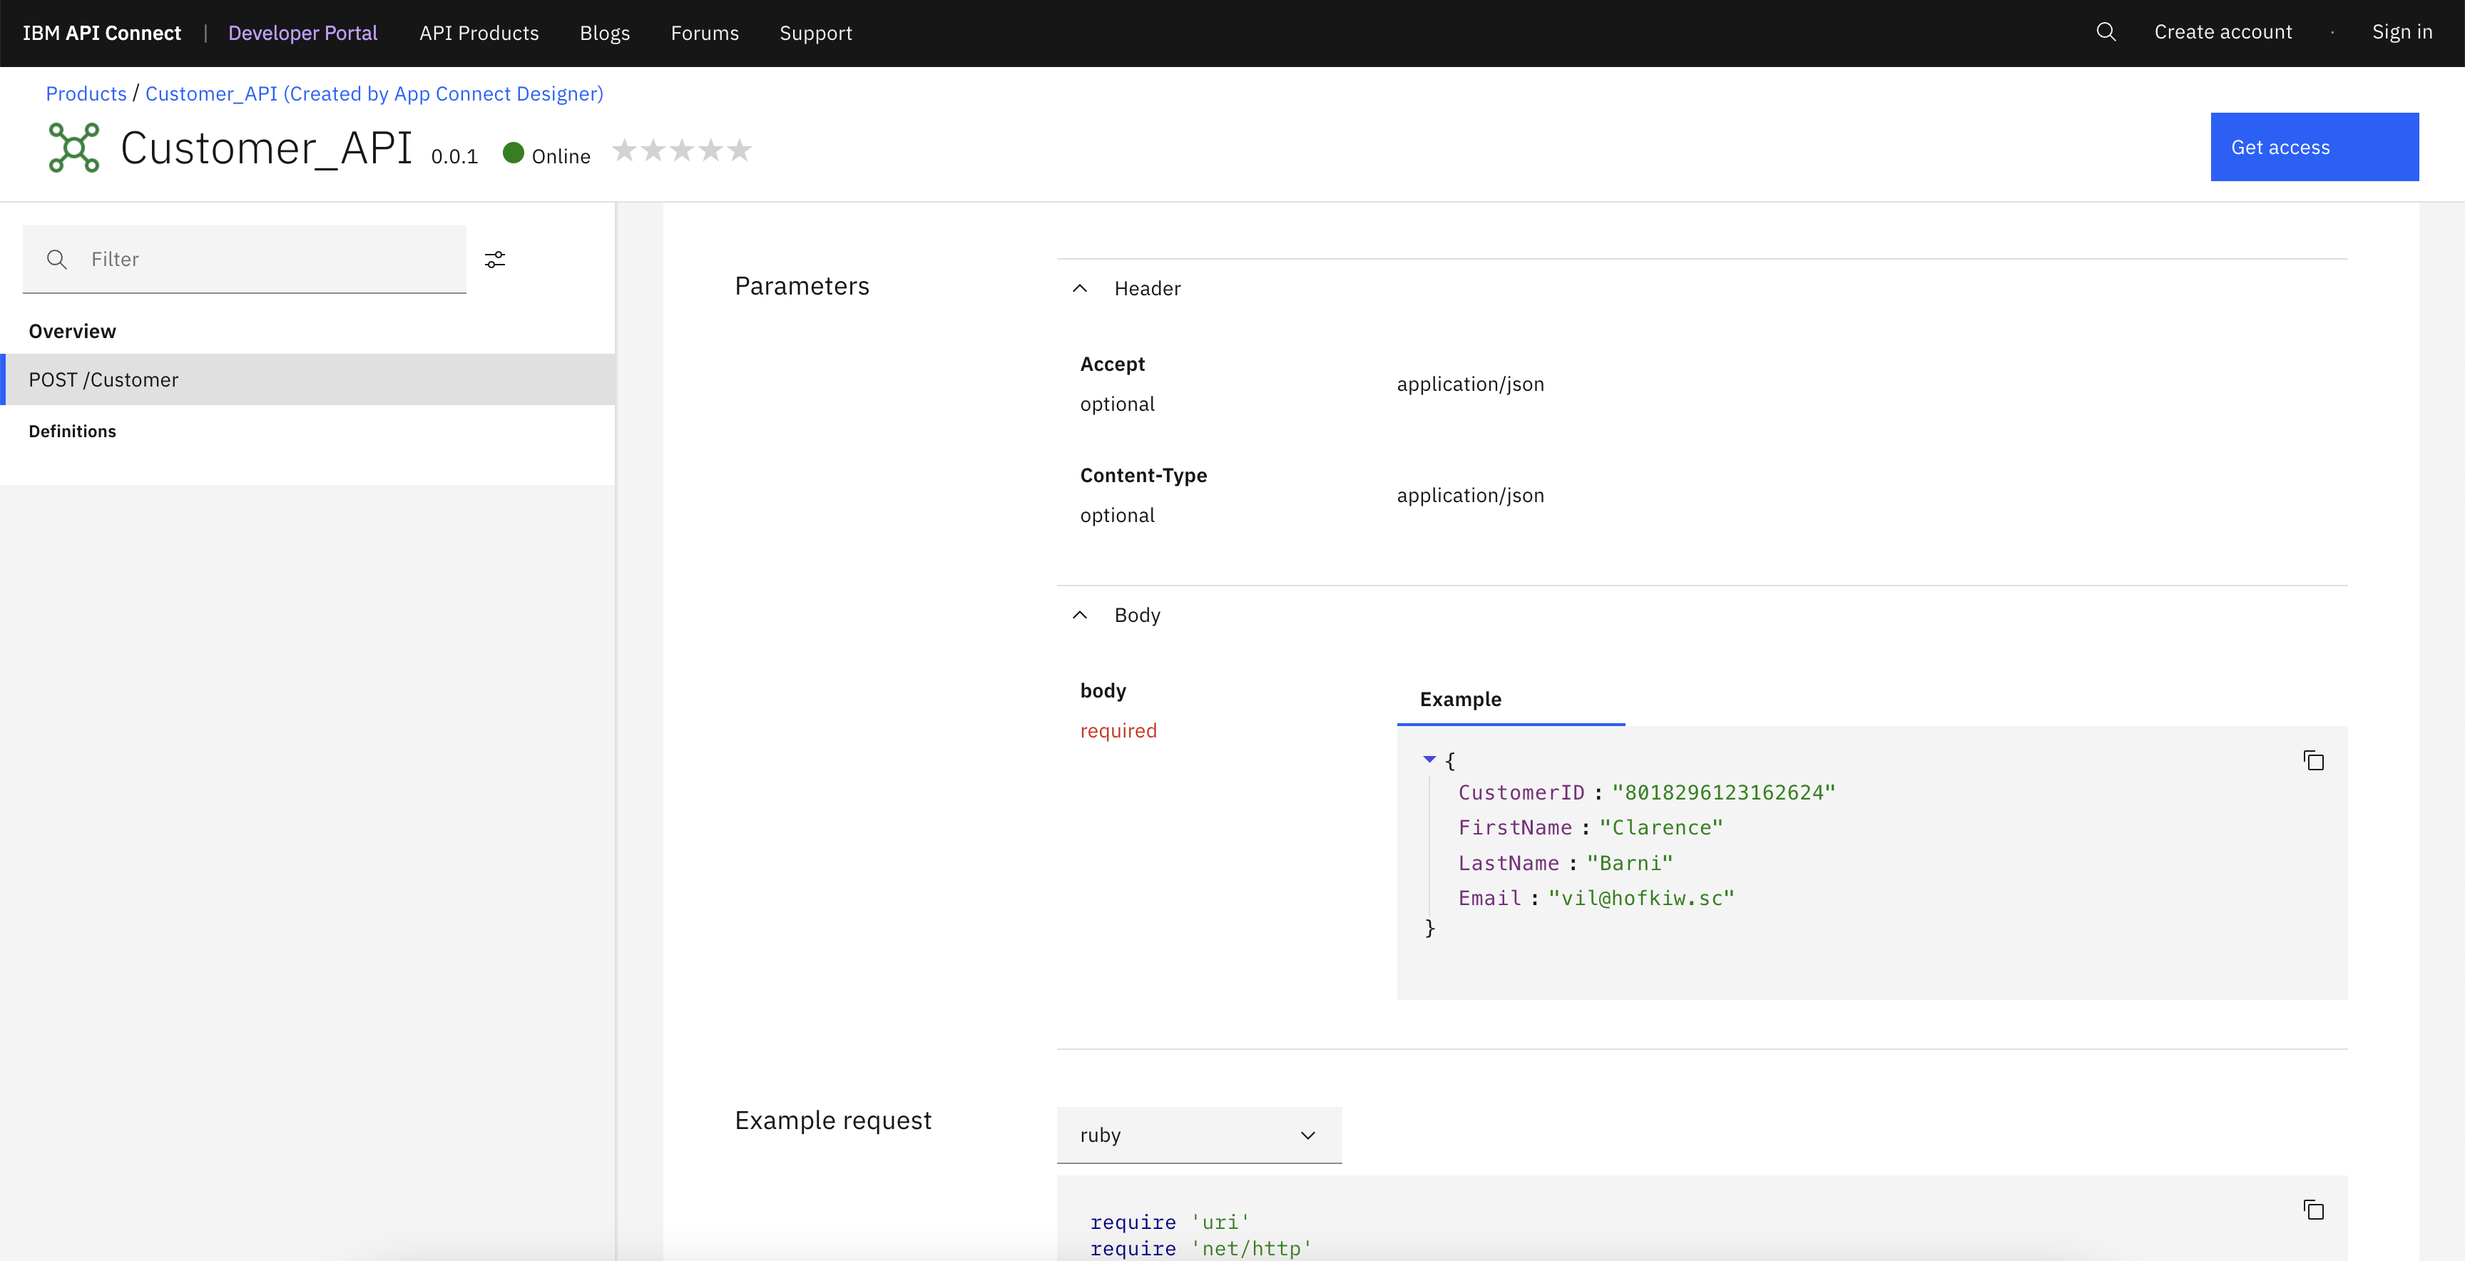
Task: Click the red required label
Action: [x=1118, y=731]
